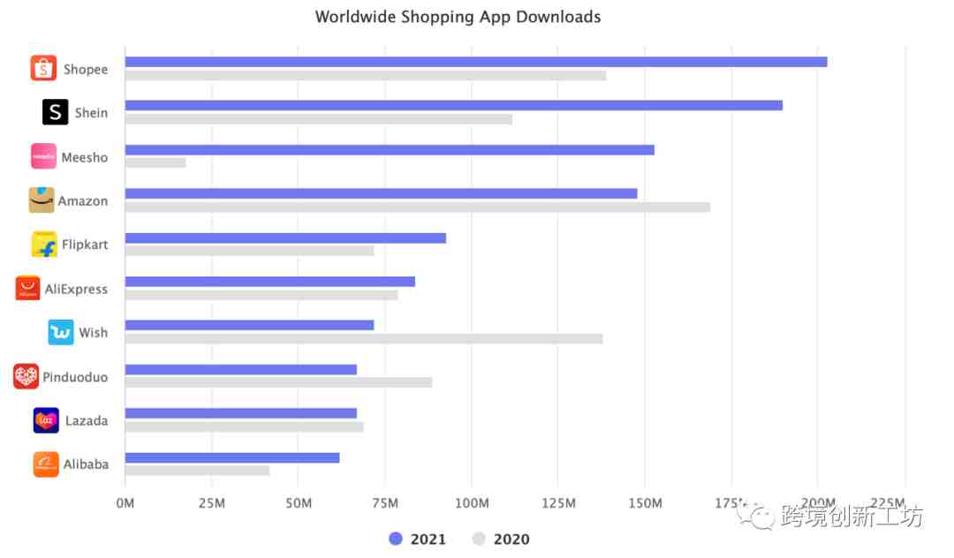Click the Pinduoduo app icon
This screenshot has height=558, width=954.
point(26,376)
